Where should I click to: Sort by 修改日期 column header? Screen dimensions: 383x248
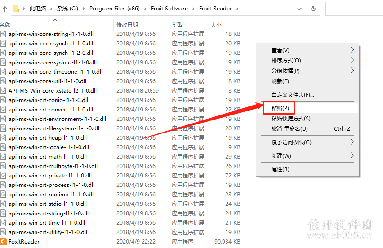(x=127, y=25)
